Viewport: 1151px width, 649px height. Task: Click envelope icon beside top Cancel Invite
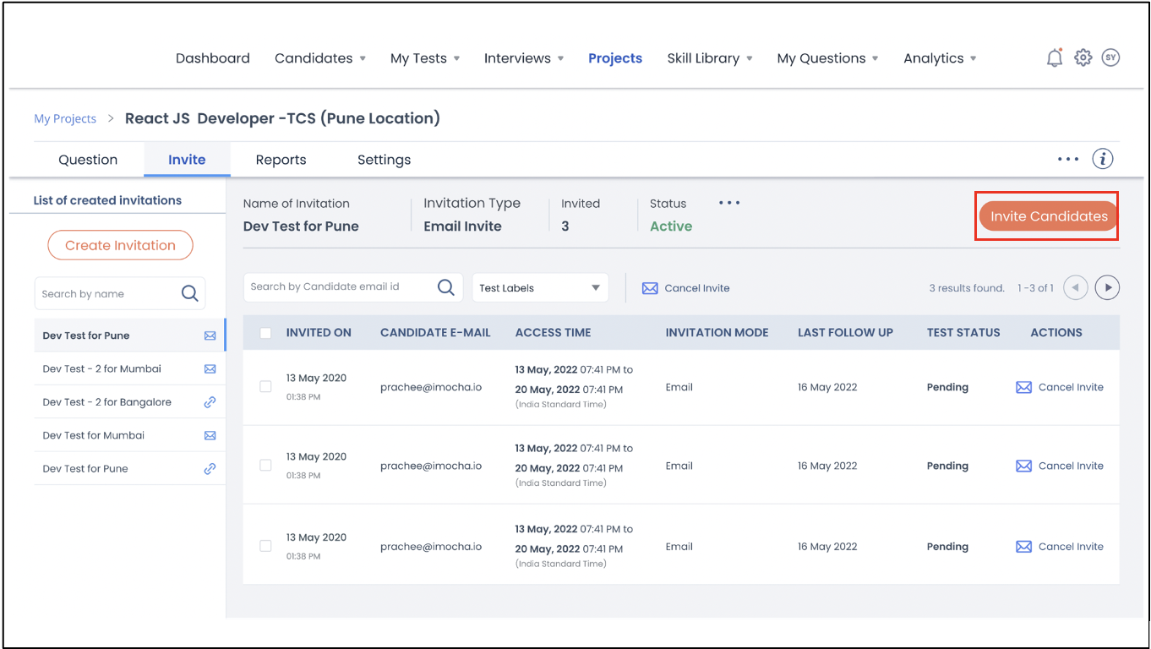pos(650,288)
